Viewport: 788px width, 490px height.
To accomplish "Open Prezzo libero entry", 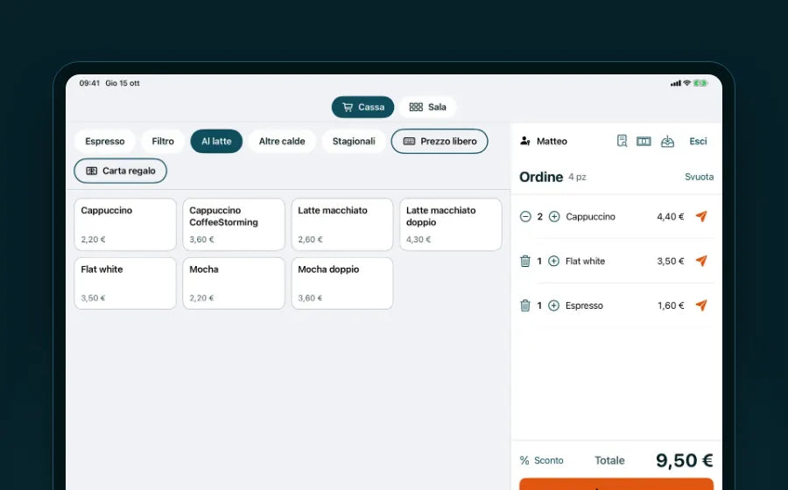I will (x=440, y=141).
